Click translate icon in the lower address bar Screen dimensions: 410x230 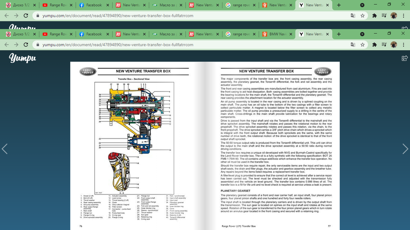click(x=353, y=45)
